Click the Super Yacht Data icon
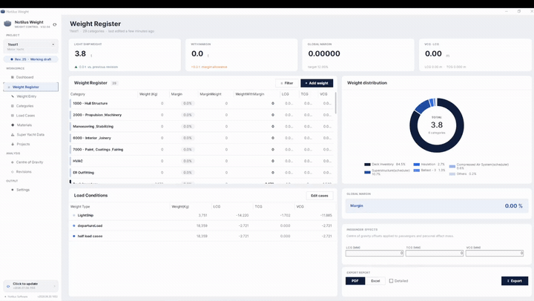The height and width of the screenshot is (301, 534). pos(13,134)
